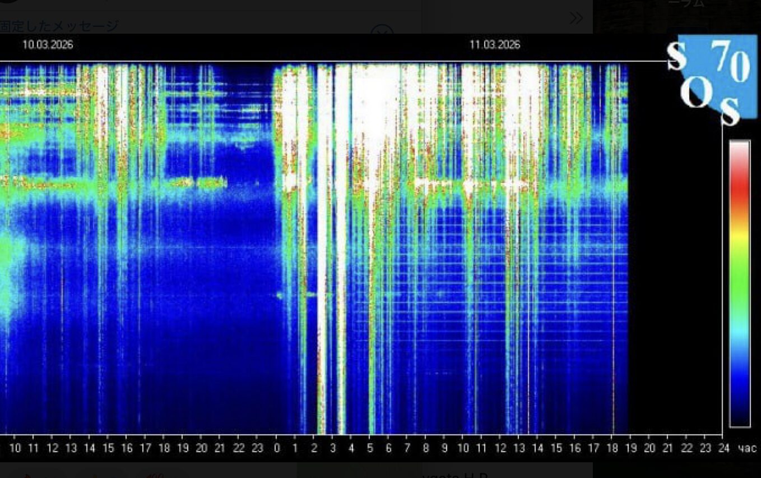Click the час axis unit label
Viewport: 761px width, 478px height.
747,448
